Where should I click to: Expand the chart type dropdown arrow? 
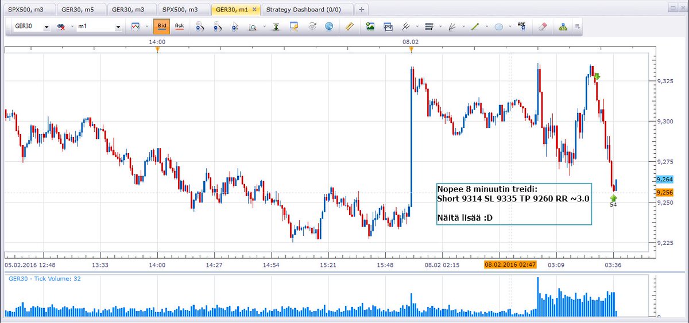146,26
